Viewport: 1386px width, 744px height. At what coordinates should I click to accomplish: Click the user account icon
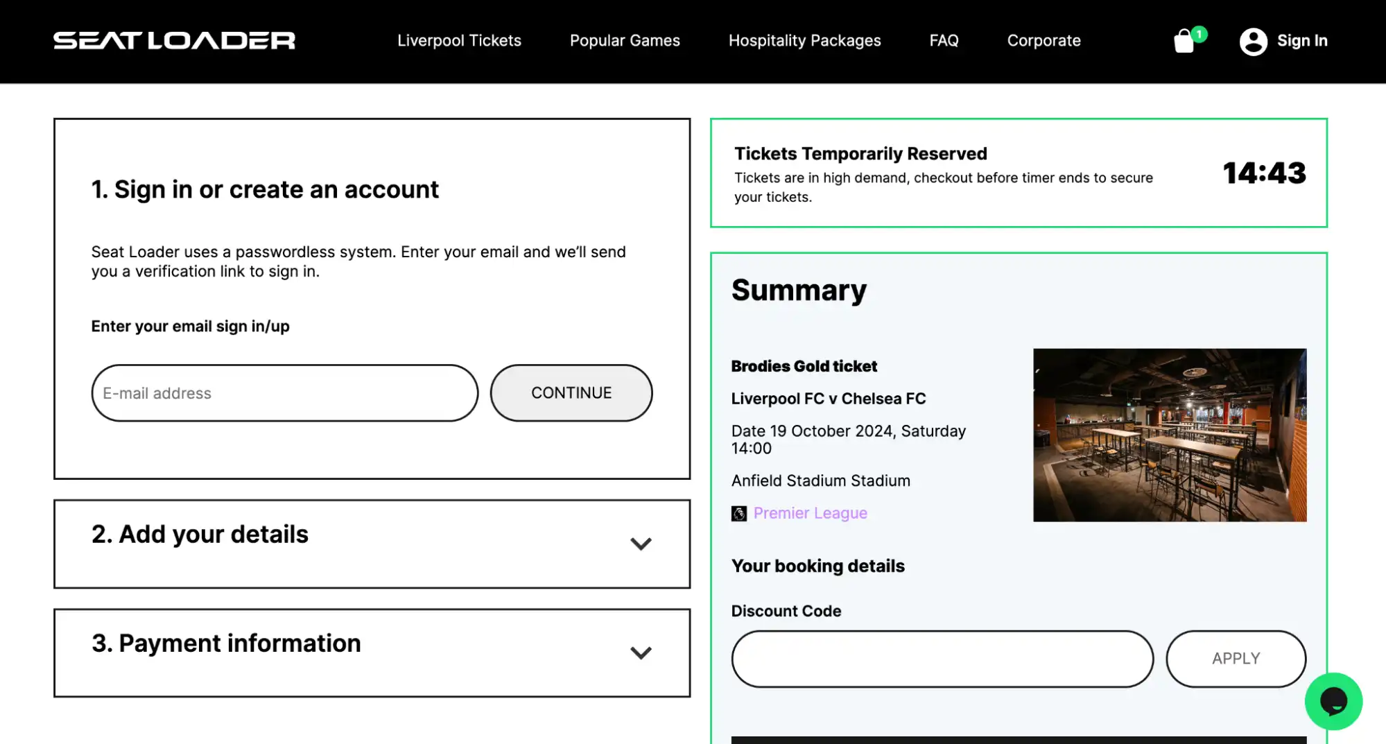point(1252,41)
